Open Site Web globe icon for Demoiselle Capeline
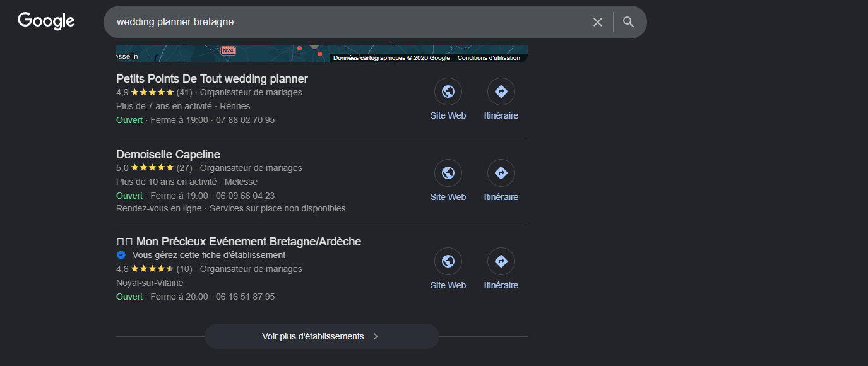Image resolution: width=868 pixels, height=366 pixels. (x=448, y=173)
